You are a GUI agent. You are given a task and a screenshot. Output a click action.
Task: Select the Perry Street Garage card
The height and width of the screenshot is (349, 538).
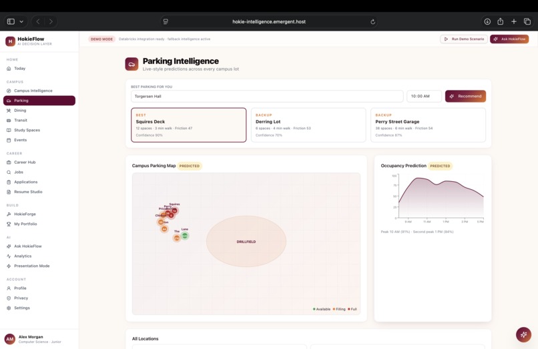point(429,125)
